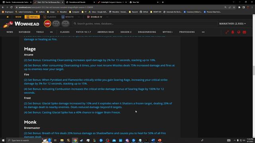Reload the current page
The height and width of the screenshot is (143, 255).
(12, 7)
